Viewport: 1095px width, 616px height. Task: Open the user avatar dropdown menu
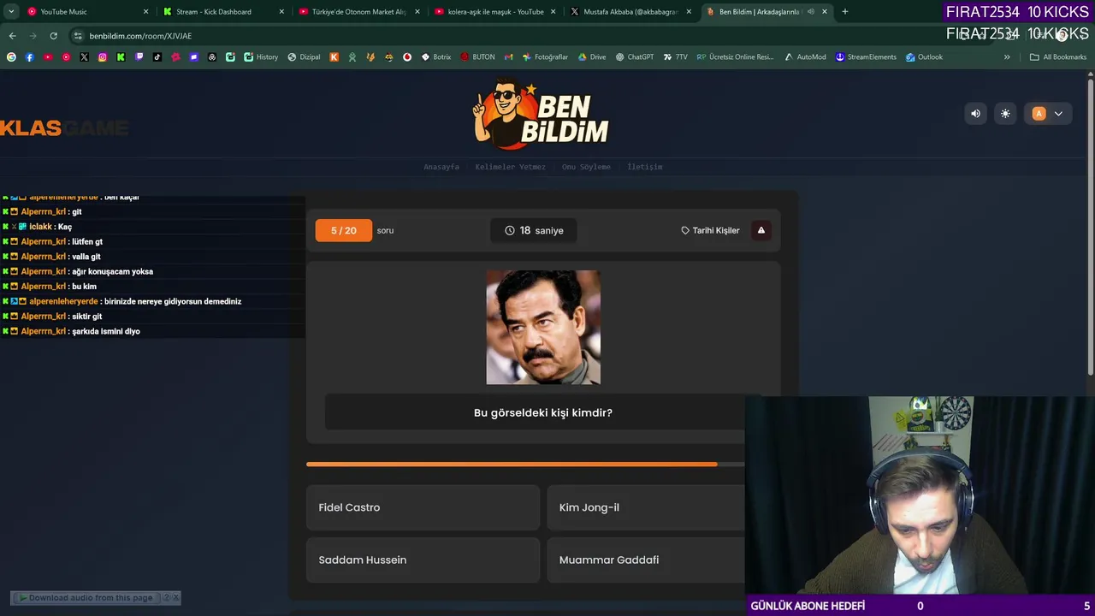click(1048, 114)
